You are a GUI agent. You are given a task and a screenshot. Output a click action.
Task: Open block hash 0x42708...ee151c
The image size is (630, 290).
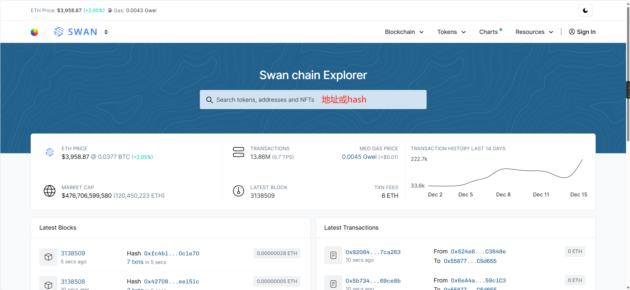172,281
